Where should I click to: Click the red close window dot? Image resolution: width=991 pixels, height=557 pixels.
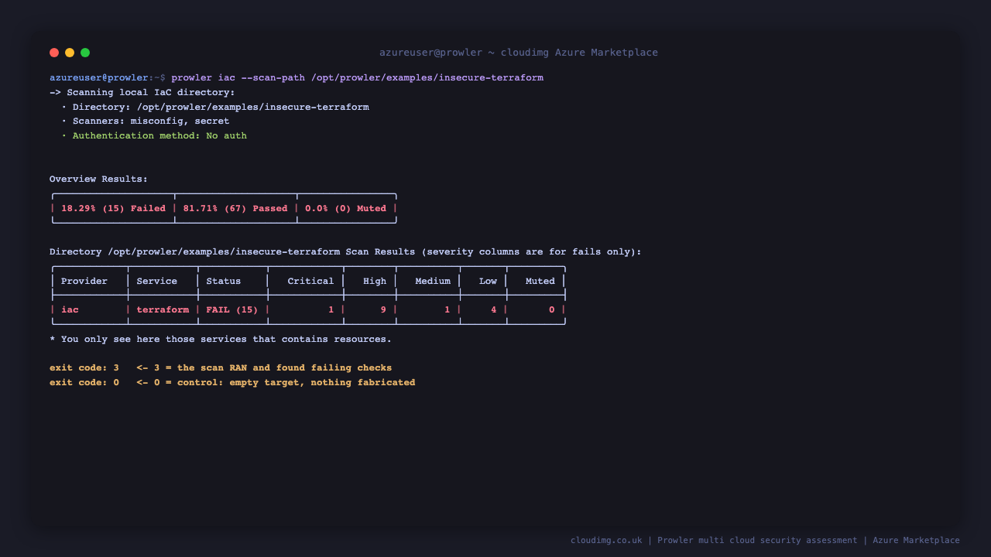54,53
